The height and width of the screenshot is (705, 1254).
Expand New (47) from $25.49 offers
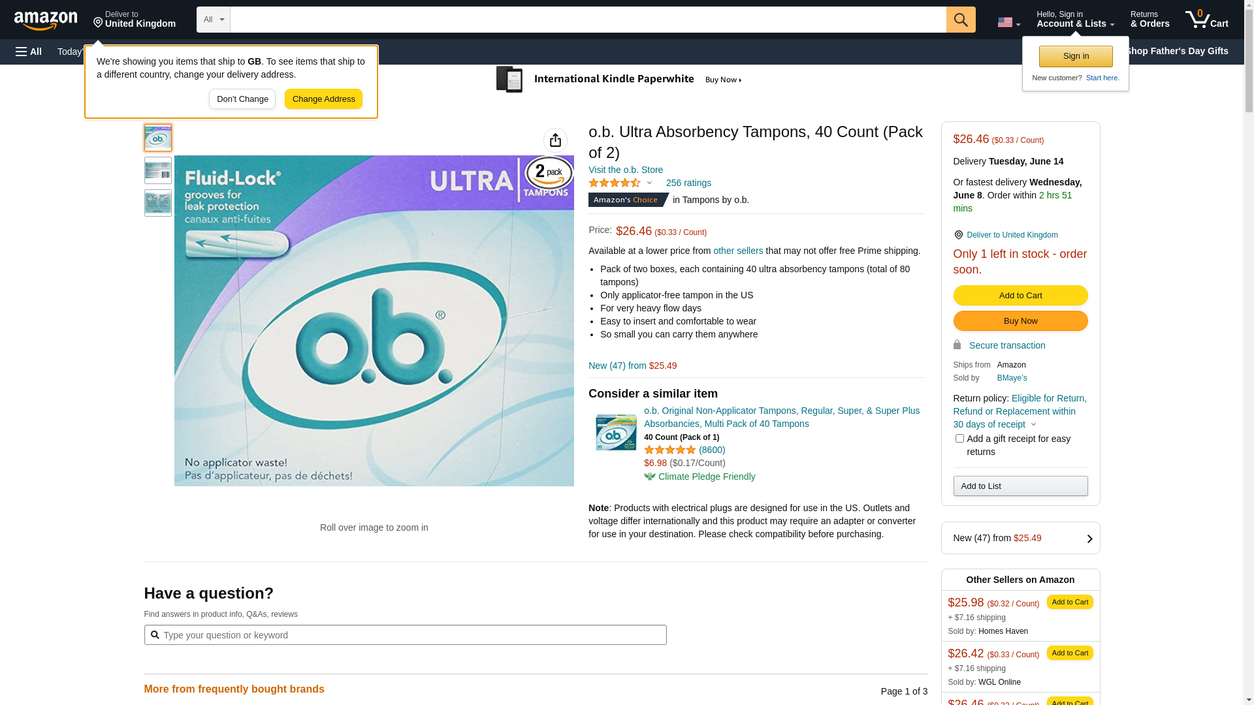pos(1020,539)
